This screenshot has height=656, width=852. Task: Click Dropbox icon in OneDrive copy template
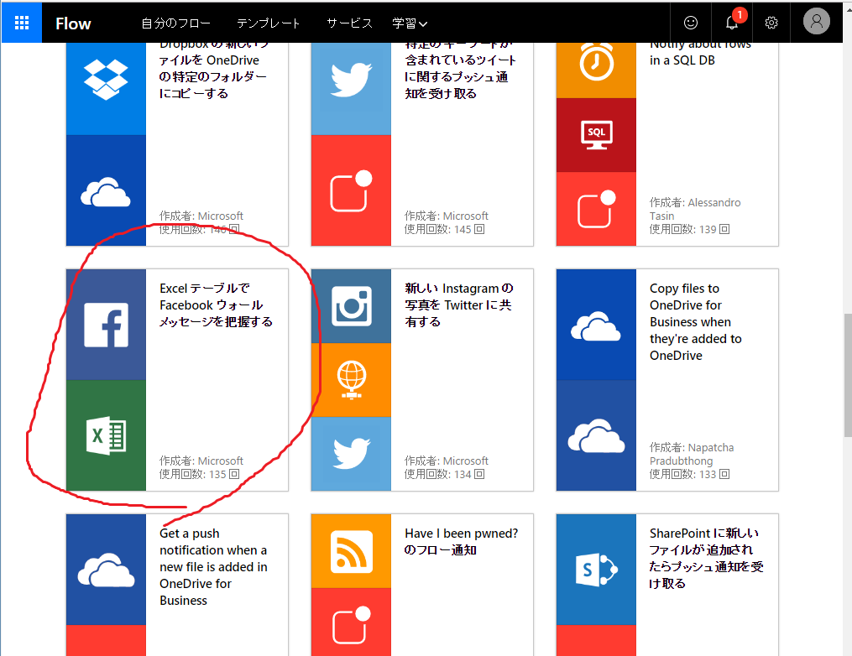point(106,80)
